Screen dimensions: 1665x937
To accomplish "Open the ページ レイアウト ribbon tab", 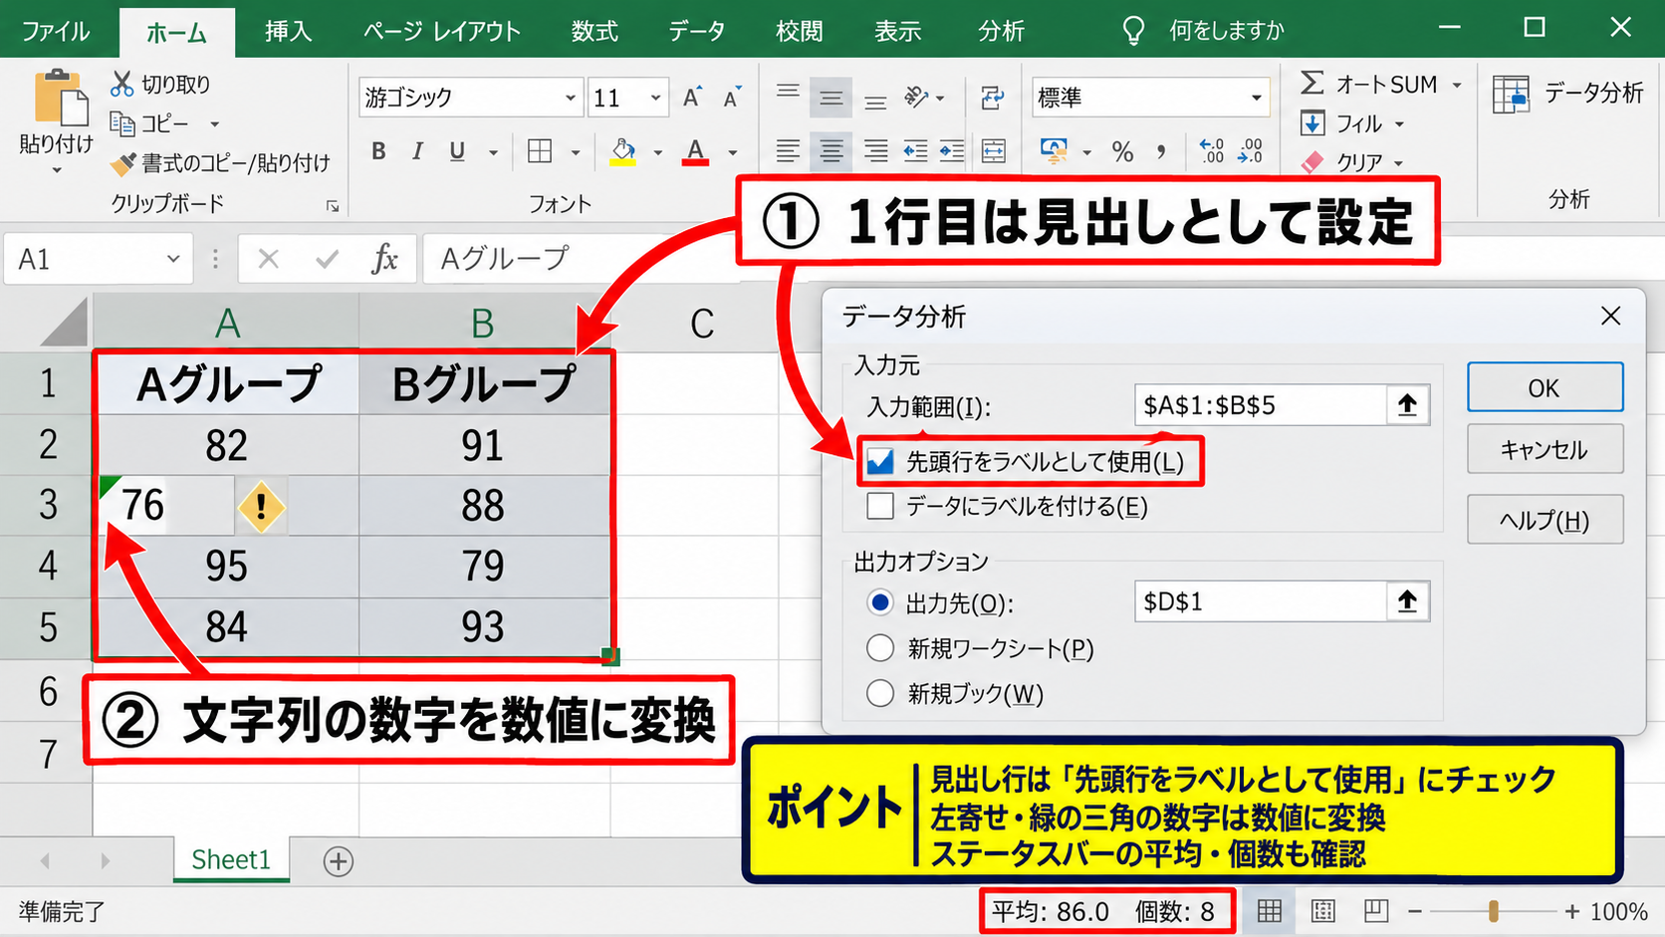I will click(442, 31).
